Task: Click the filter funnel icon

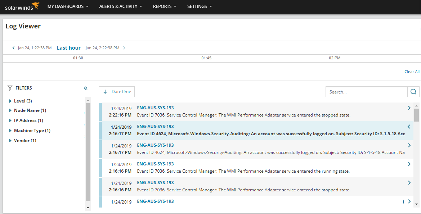Action: [x=10, y=88]
